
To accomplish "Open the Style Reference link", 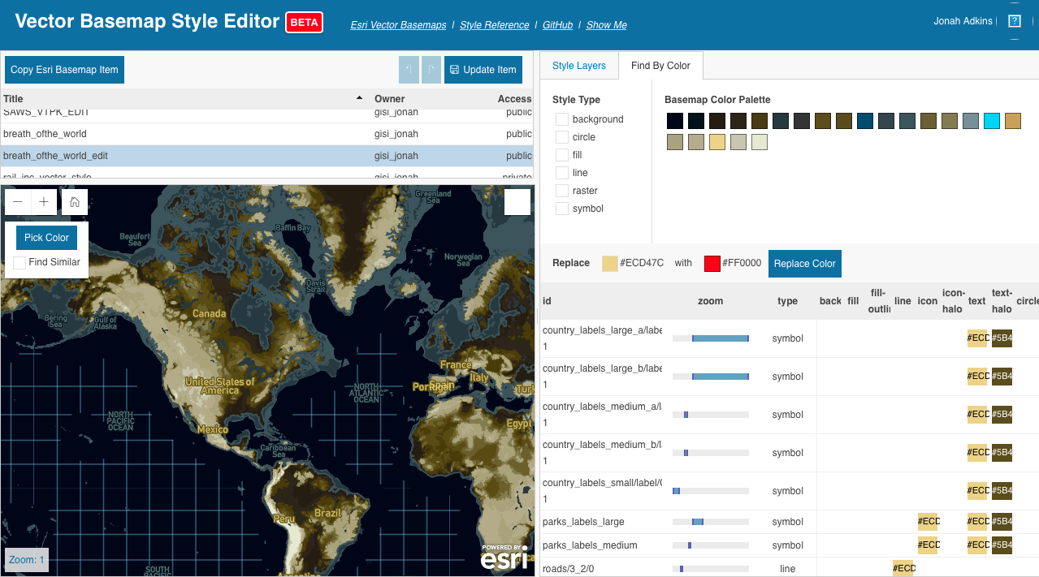I will [494, 25].
